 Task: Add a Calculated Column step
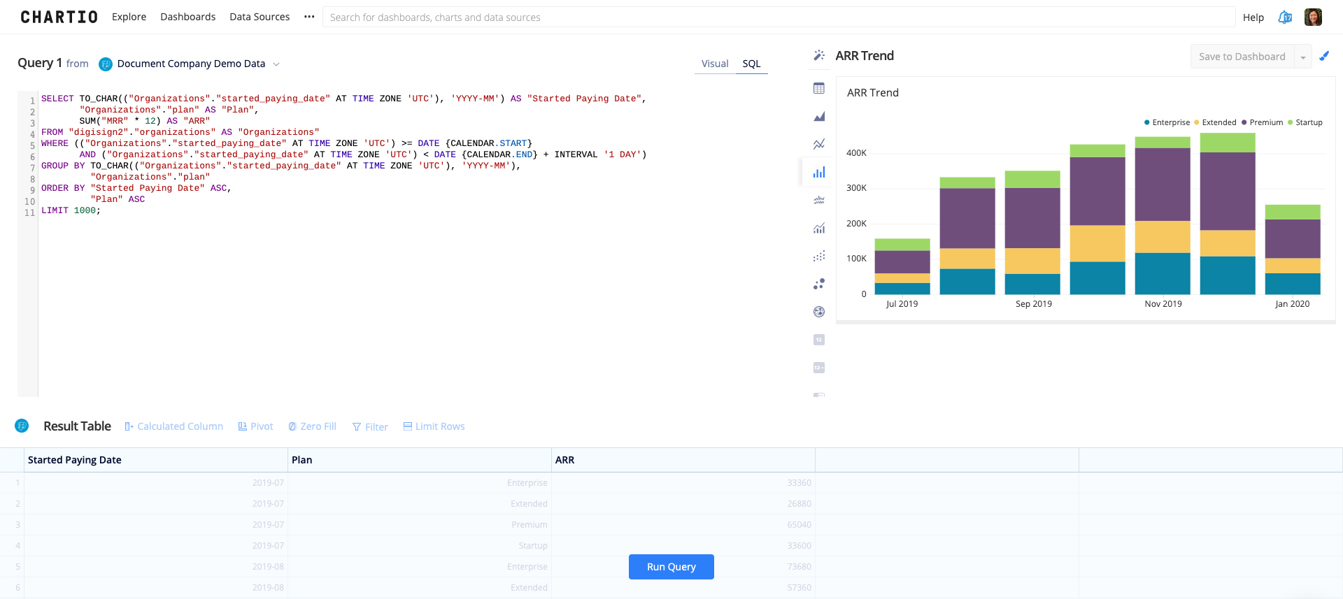[x=174, y=426]
